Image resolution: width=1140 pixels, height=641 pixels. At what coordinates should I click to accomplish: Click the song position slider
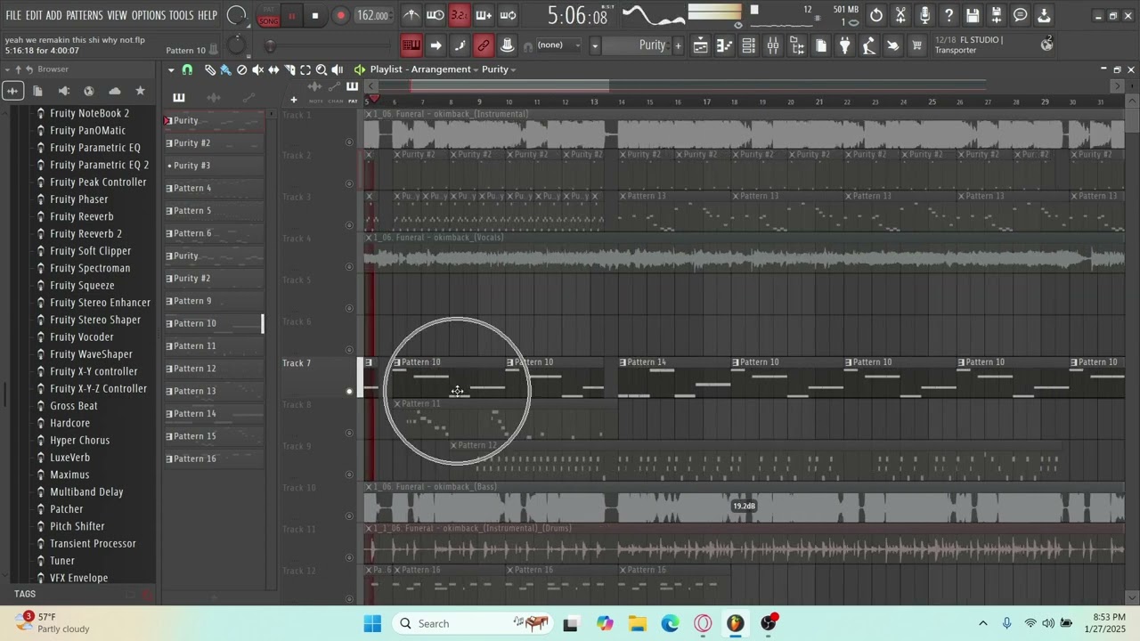330,45
